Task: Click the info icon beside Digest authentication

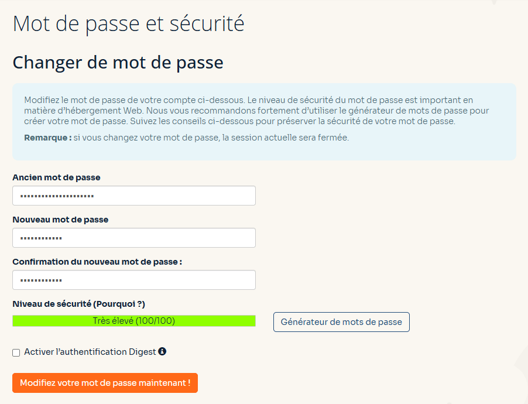Action: pos(163,351)
